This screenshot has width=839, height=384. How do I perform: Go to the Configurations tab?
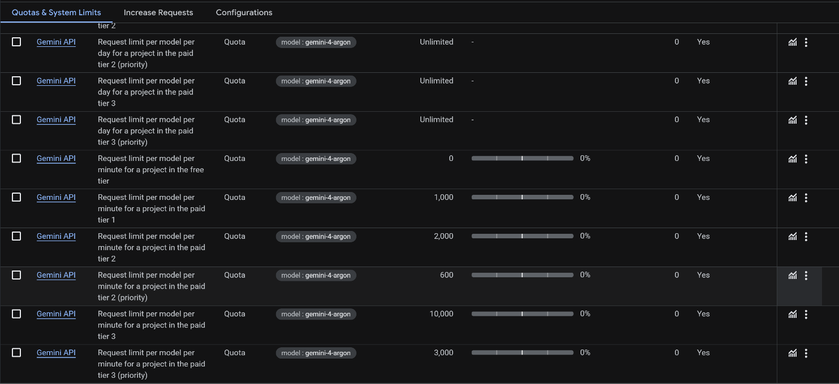point(244,12)
